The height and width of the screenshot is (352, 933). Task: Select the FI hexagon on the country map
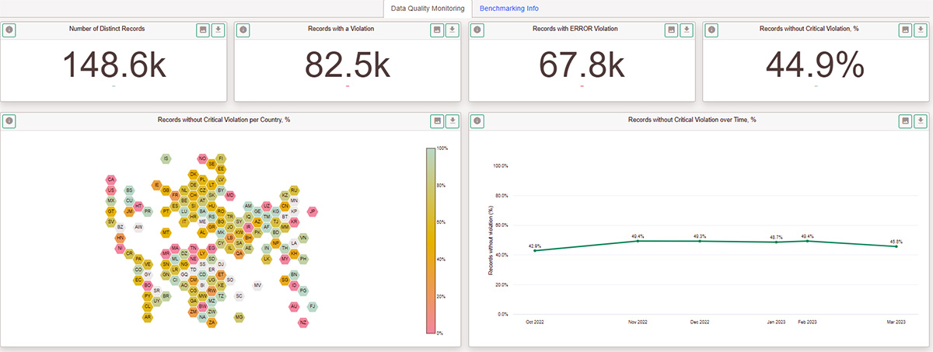click(221, 159)
